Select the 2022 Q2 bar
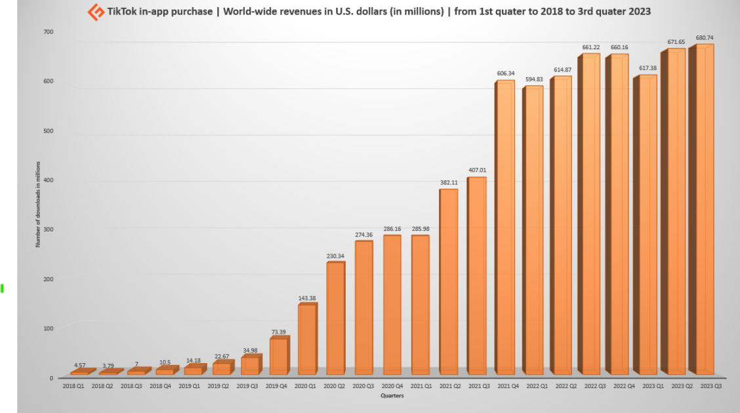Viewport: 740px width, 413px height. [x=561, y=226]
